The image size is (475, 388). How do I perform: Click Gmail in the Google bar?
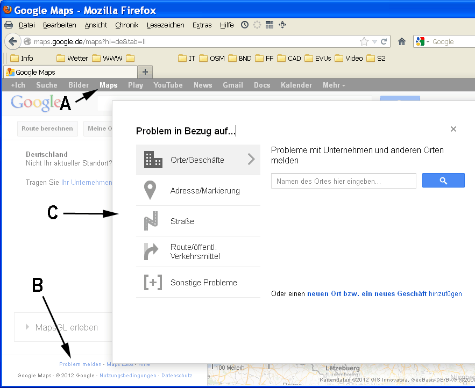click(232, 85)
